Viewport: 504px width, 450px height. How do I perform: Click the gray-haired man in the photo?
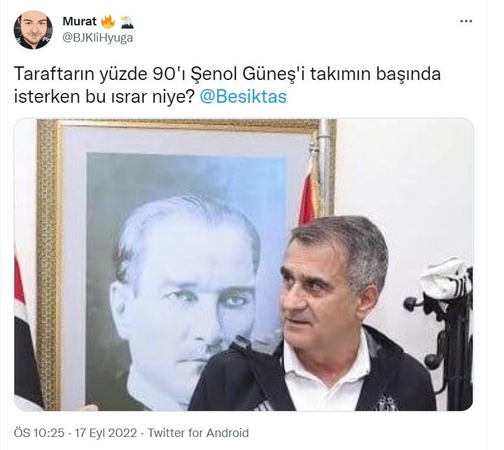pyautogui.click(x=315, y=315)
